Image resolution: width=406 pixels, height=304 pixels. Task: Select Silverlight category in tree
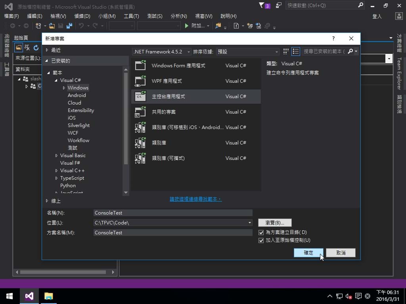[79, 125]
